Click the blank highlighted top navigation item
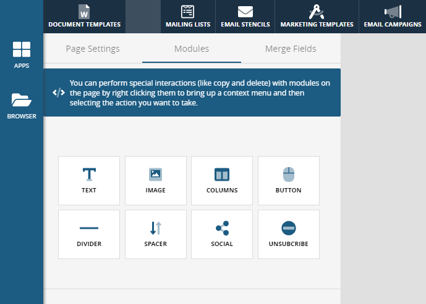The image size is (426, 304). click(x=143, y=17)
